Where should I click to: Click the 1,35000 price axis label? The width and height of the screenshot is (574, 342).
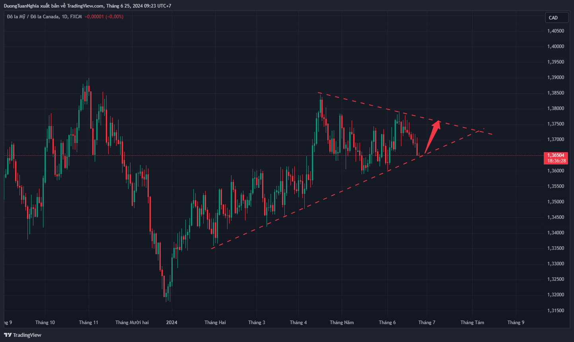click(556, 202)
